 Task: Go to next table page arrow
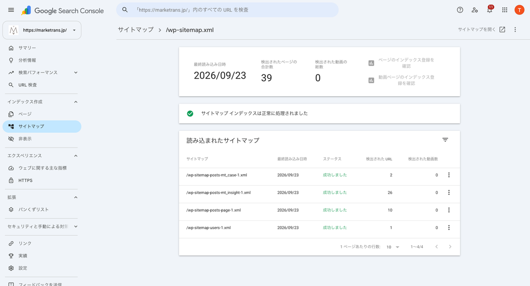pyautogui.click(x=450, y=247)
